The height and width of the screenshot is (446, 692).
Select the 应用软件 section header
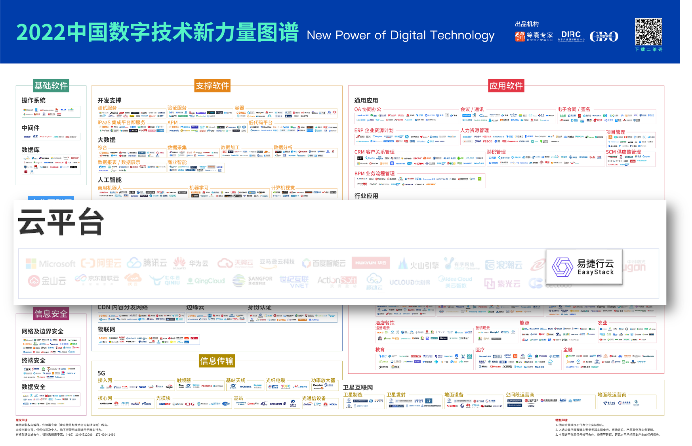[x=506, y=86]
